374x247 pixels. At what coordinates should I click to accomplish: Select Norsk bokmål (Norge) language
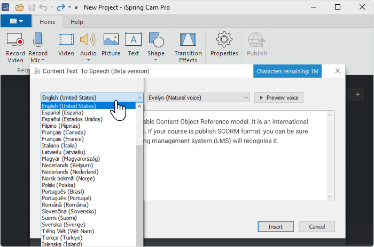click(88, 178)
